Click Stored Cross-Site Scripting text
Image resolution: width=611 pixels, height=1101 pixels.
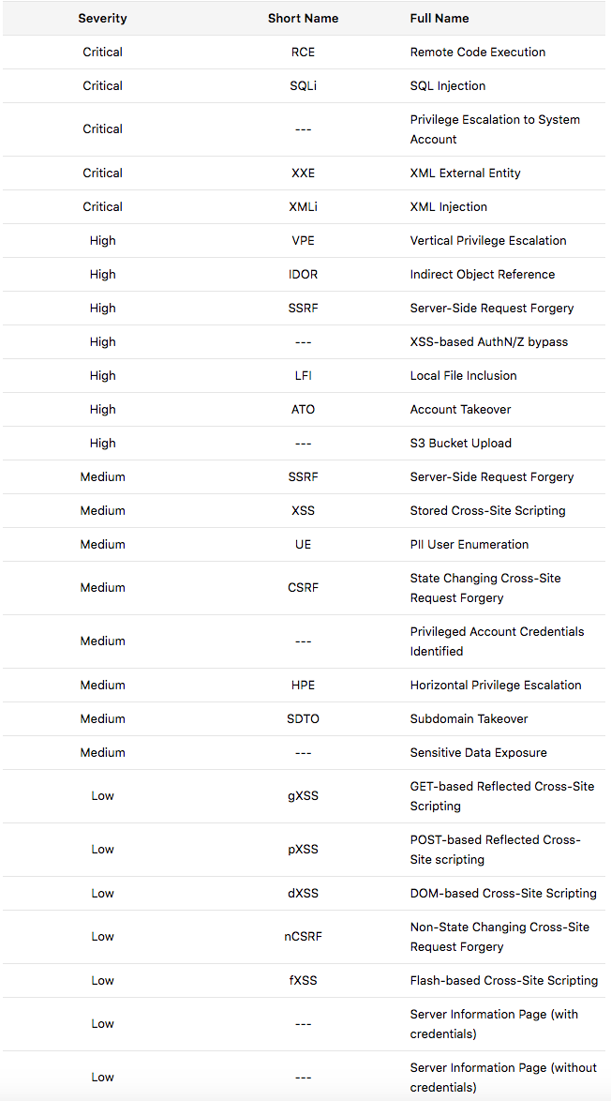tap(487, 510)
